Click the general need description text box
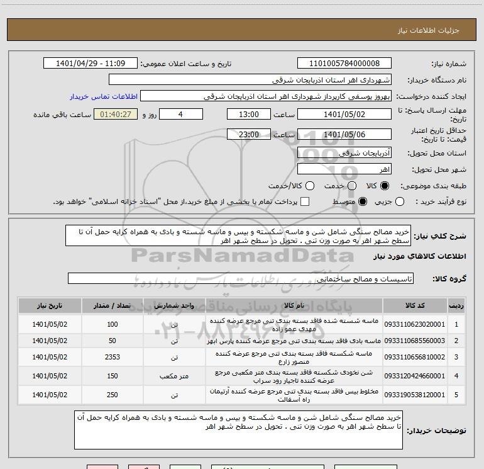Viewport: 484px width, 469px height. 238,235
